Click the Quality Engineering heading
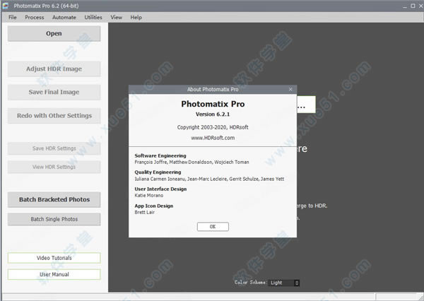Image resolution: width=424 pixels, height=301 pixels. point(158,172)
